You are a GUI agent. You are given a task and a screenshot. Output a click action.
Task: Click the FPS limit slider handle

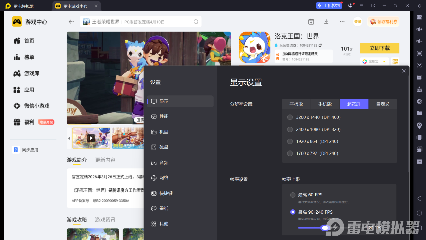(325, 228)
